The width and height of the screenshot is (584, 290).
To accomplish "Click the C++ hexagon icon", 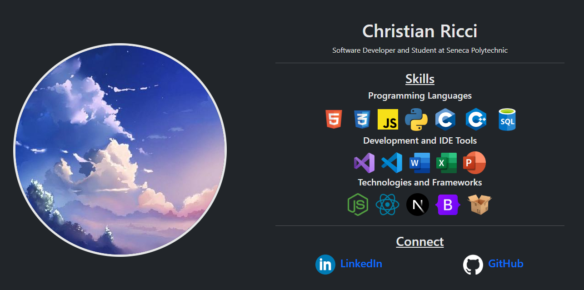I will pyautogui.click(x=476, y=120).
